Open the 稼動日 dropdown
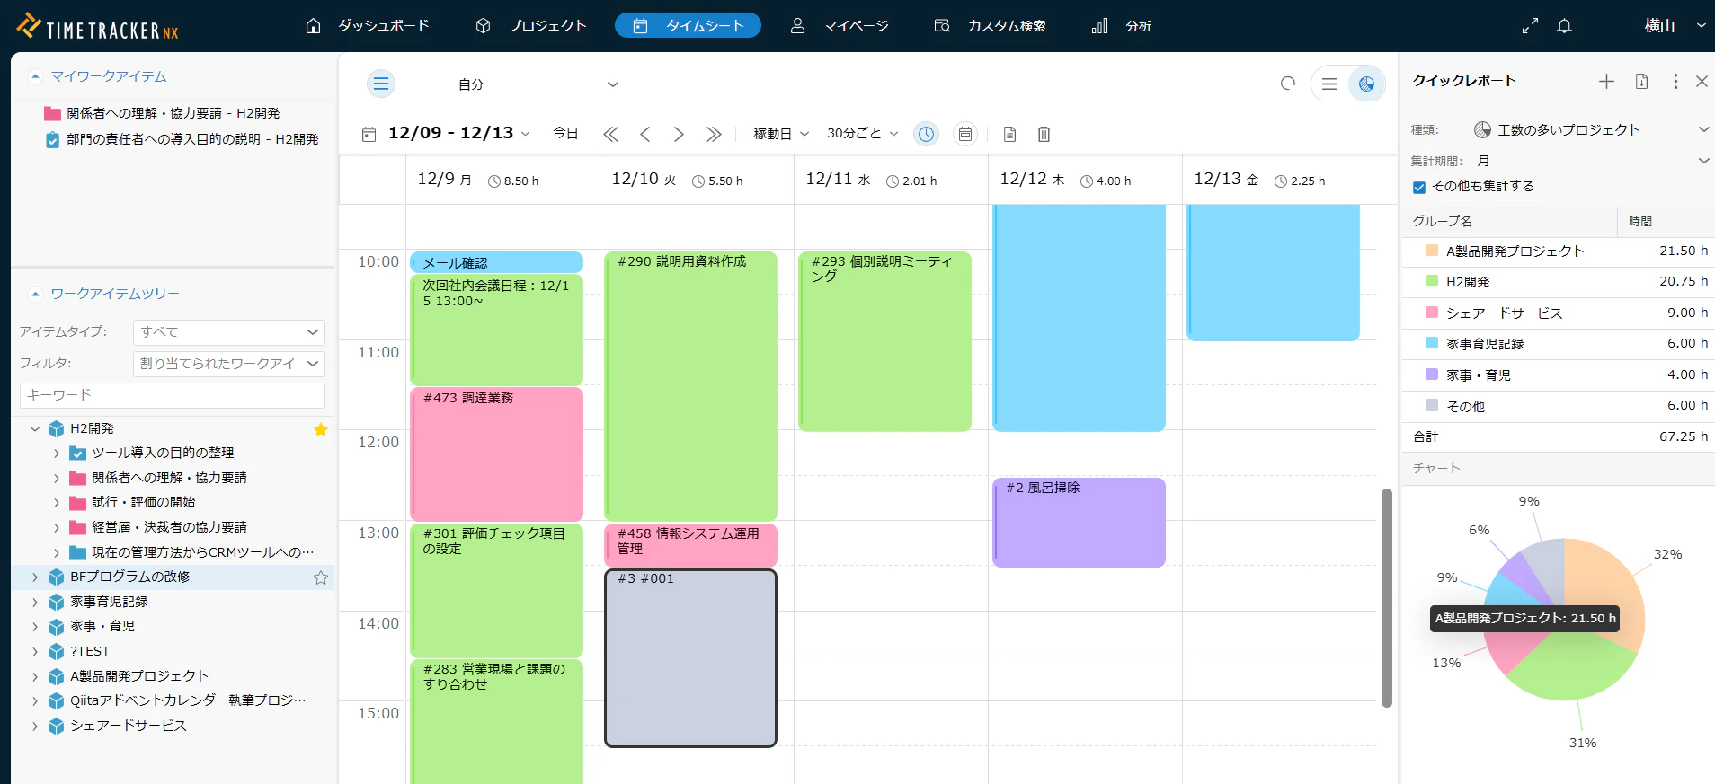The height and width of the screenshot is (784, 1715). (x=781, y=134)
